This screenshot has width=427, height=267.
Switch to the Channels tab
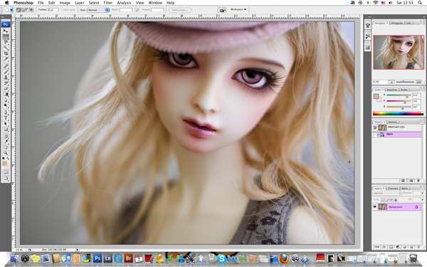[x=393, y=188]
